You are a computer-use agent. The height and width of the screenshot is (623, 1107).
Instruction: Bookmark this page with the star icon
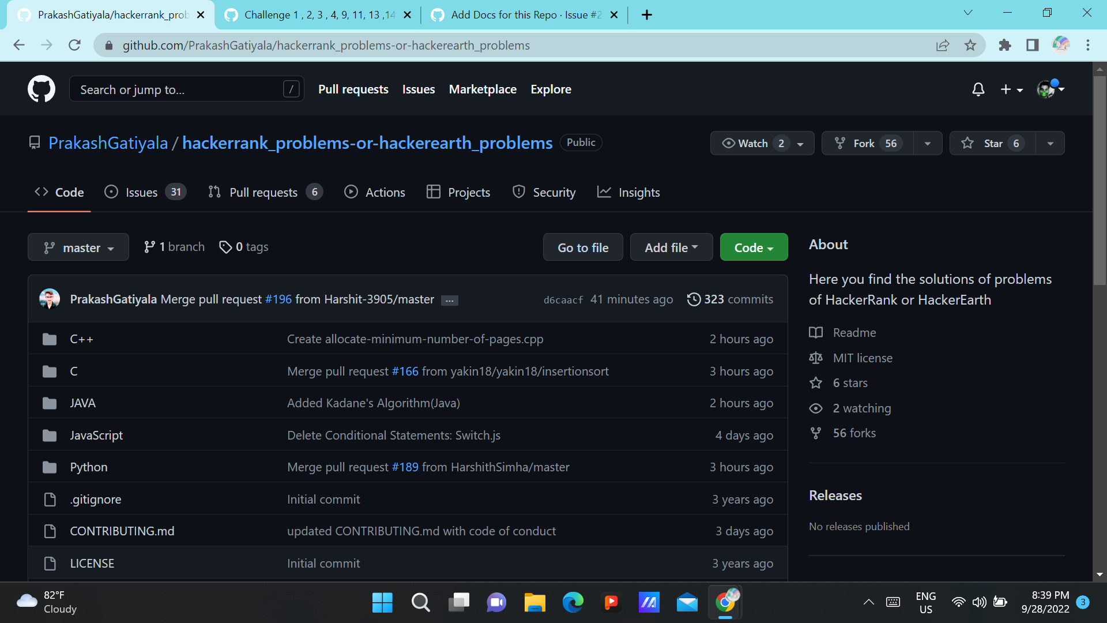click(x=970, y=45)
